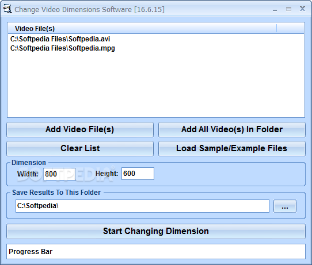Load Sample/Example Files
Image resolution: width=312 pixels, height=265 pixels.
[x=232, y=148]
